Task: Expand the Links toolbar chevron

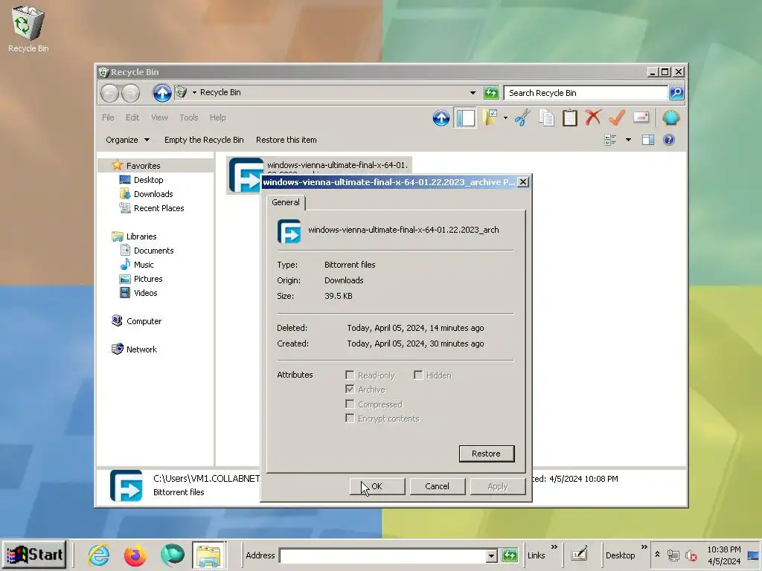Action: coord(554,548)
